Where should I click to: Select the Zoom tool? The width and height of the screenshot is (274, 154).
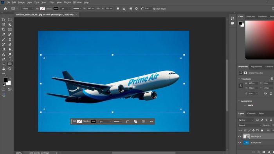pos(10,69)
